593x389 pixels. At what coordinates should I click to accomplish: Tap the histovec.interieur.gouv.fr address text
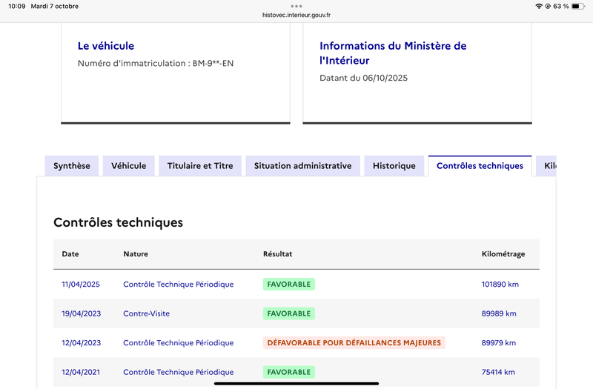(x=296, y=15)
